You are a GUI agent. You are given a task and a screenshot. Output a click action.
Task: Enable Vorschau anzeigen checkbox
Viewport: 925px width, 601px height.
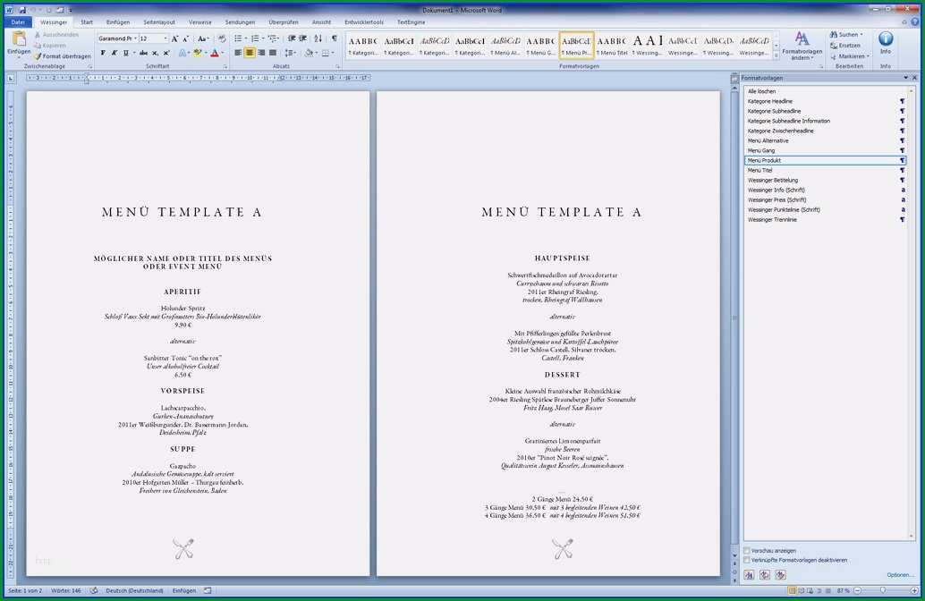tap(747, 551)
